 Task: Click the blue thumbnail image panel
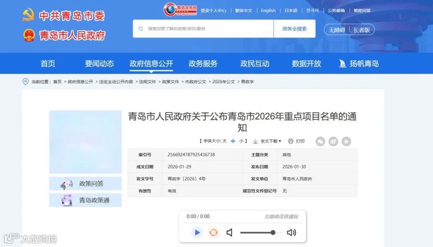coord(85,142)
